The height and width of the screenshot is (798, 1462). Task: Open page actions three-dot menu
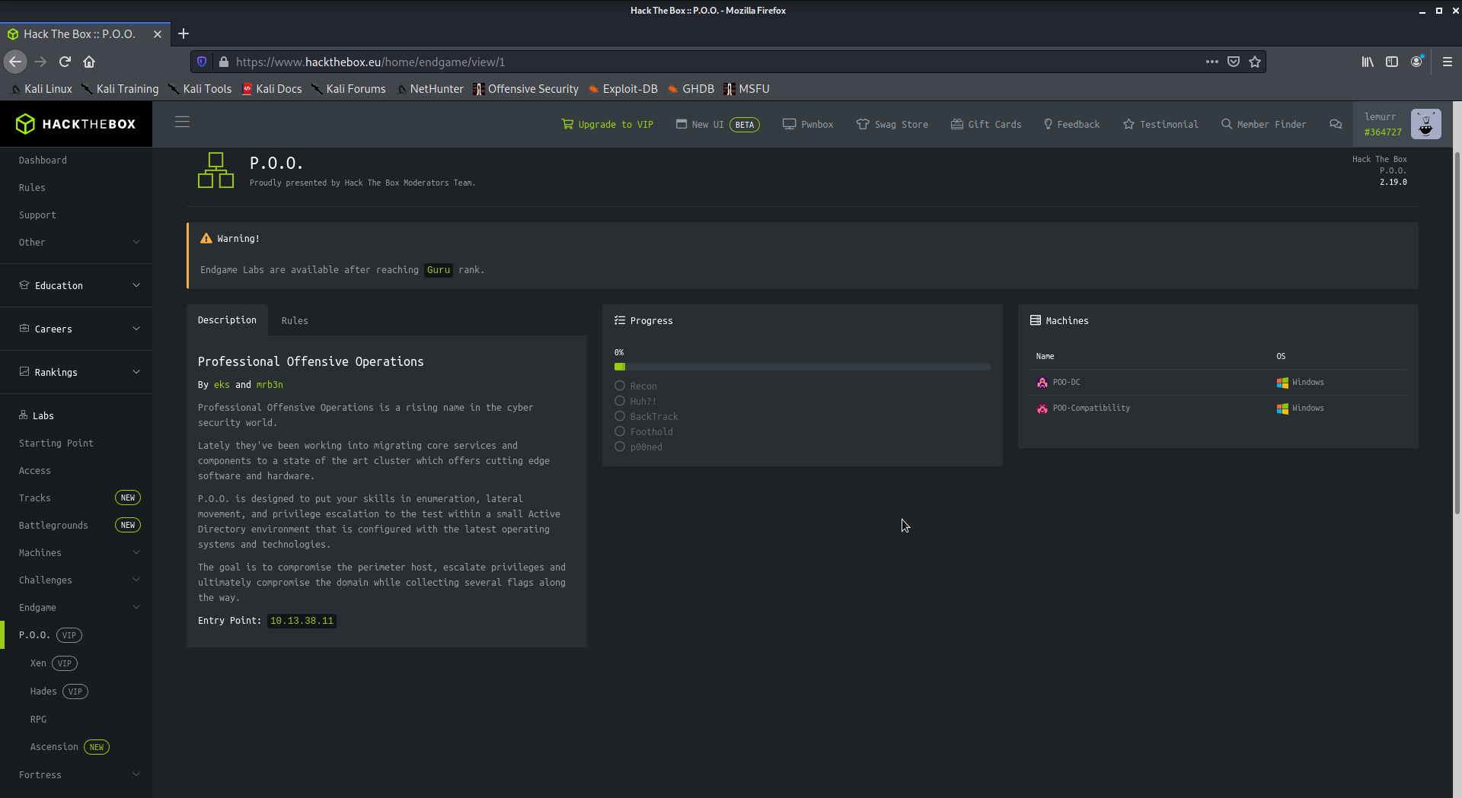point(1212,62)
